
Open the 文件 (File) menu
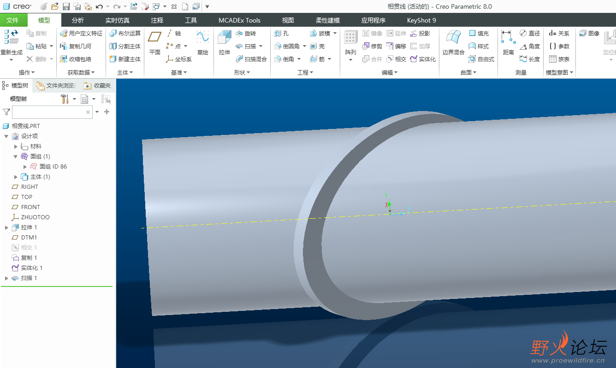(x=12, y=20)
